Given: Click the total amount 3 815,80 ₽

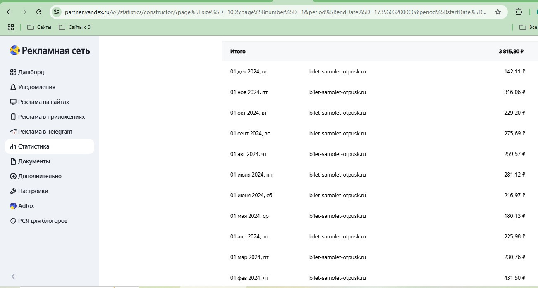Looking at the screenshot, I should (x=511, y=52).
